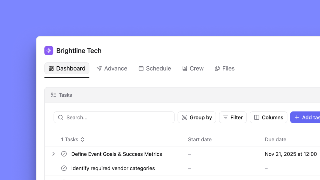Open the Crew tab

coord(193,68)
